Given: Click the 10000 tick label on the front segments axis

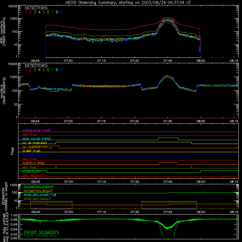Looking at the screenshot, I should pos(13,6).
